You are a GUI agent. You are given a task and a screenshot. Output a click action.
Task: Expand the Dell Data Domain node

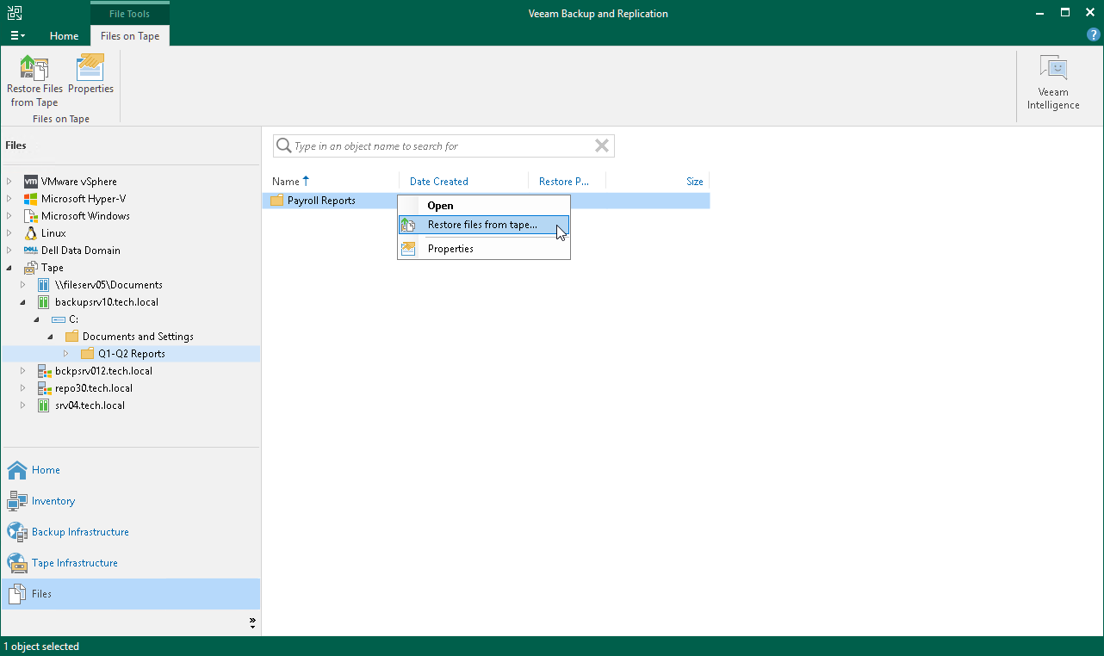coord(9,251)
